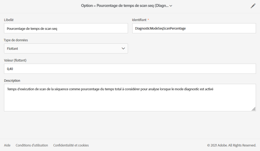Screen dimensions: 260x151
Task: Focus the Libellé text field
Action: click(66, 28)
